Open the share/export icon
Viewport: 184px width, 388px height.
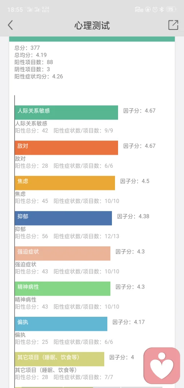tap(173, 25)
